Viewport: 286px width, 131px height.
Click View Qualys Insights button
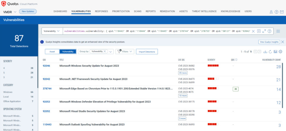pyautogui.click(x=269, y=42)
